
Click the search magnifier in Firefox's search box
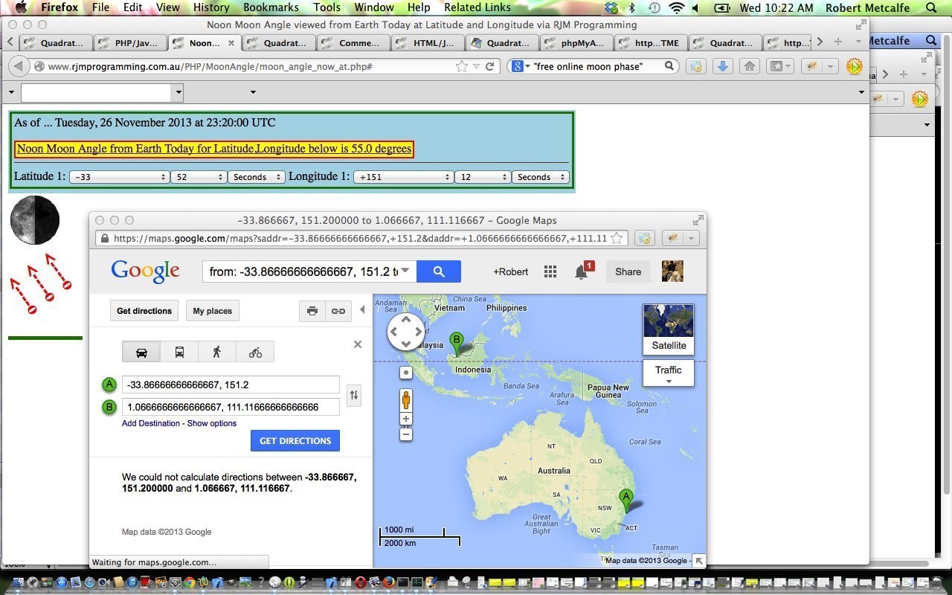coord(669,66)
